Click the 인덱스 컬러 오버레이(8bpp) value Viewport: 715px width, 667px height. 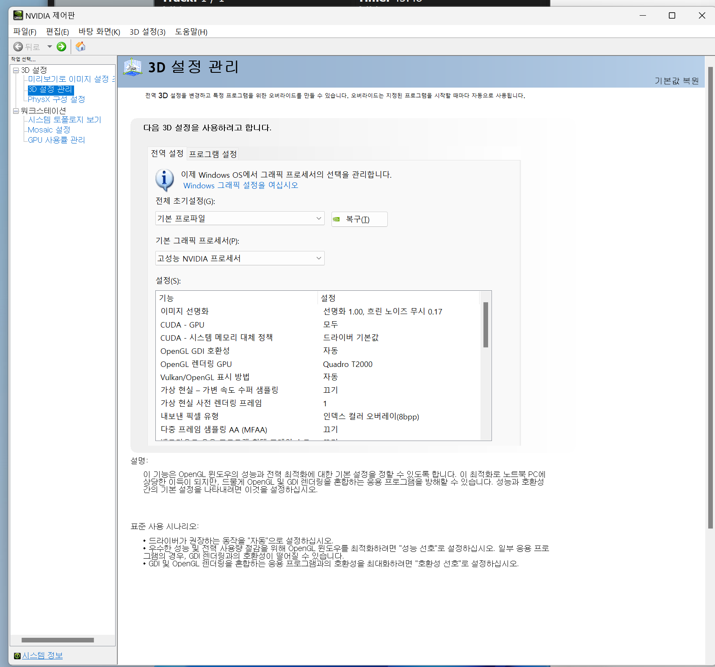[x=371, y=416]
